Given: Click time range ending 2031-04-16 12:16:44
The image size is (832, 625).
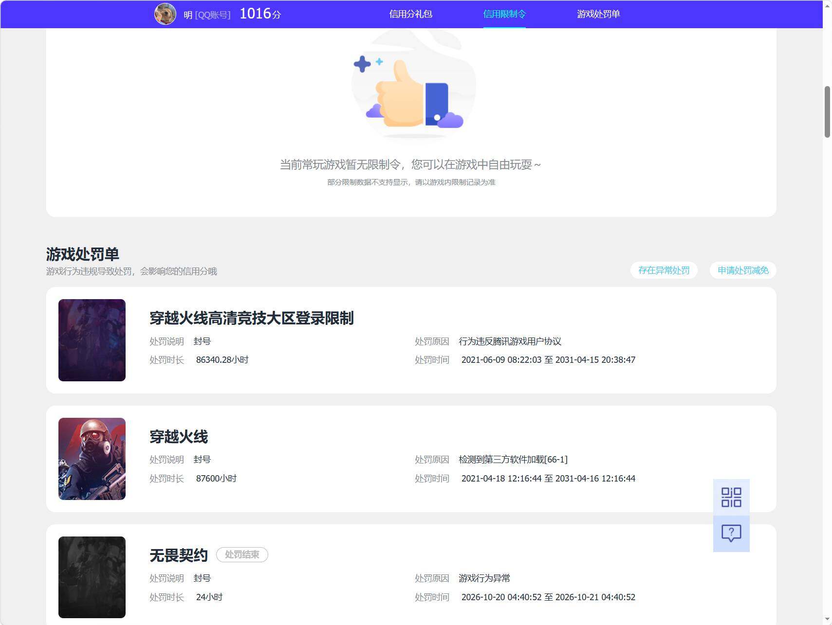Looking at the screenshot, I should pos(548,479).
